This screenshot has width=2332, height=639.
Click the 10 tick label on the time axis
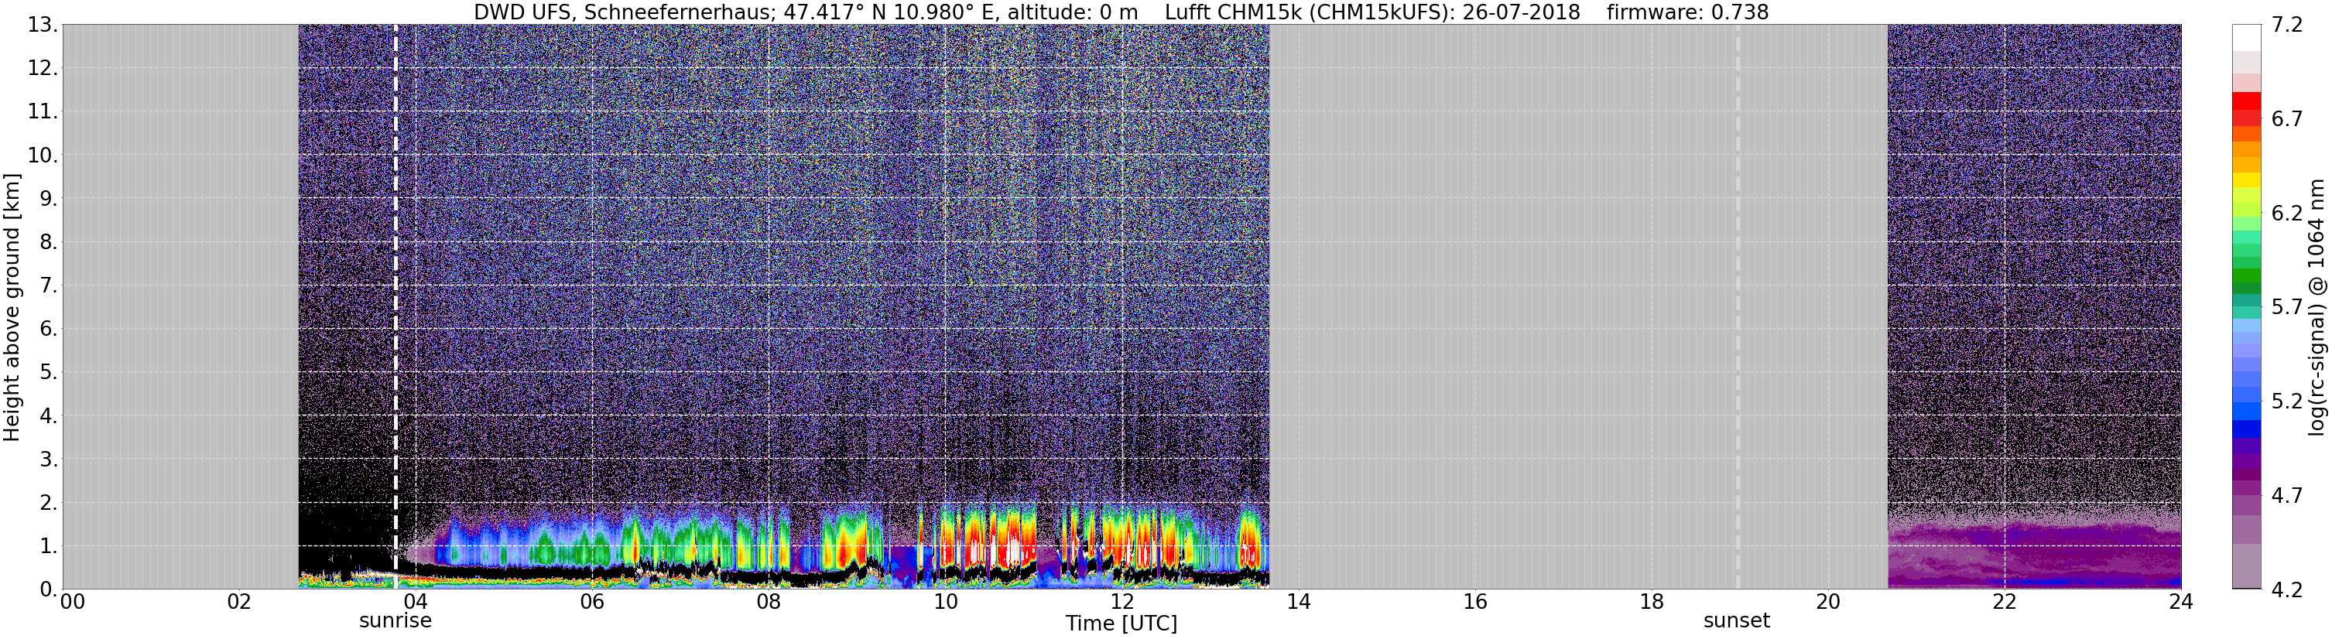945,602
